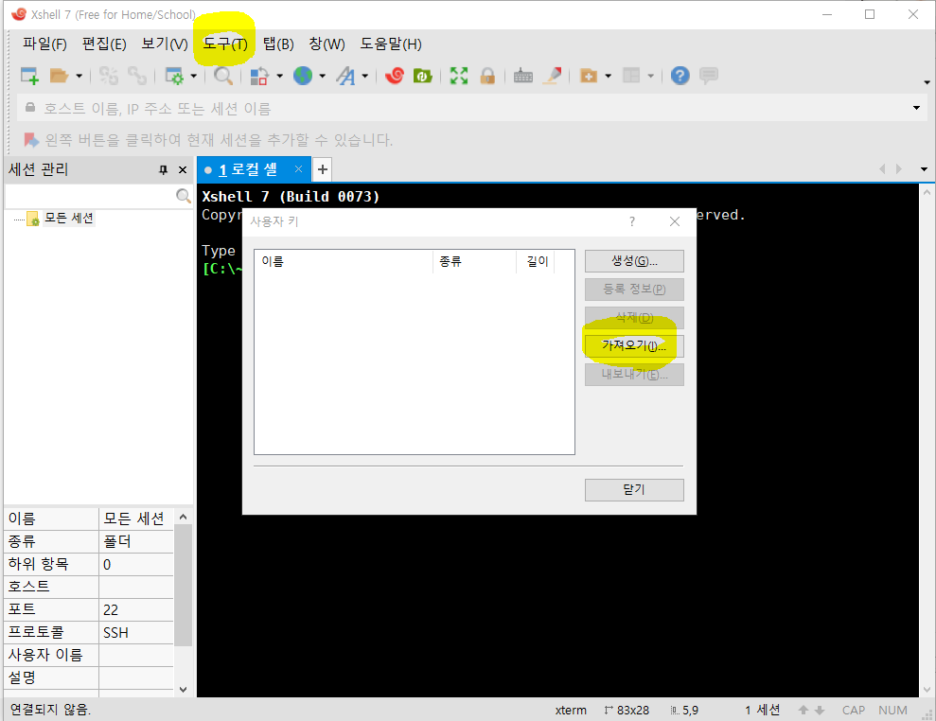The image size is (936, 721).
Task: Click the xterm label in status bar
Action: [571, 711]
